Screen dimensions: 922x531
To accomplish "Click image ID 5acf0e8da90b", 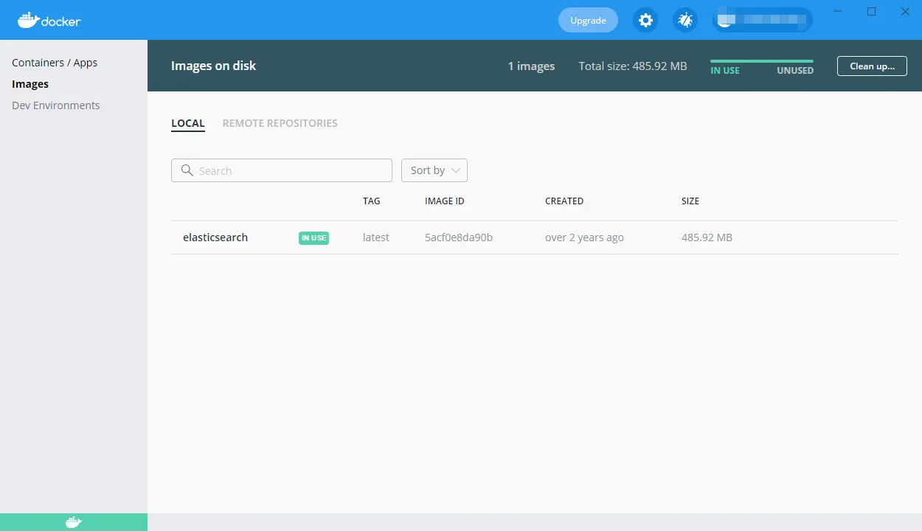I will click(x=459, y=237).
